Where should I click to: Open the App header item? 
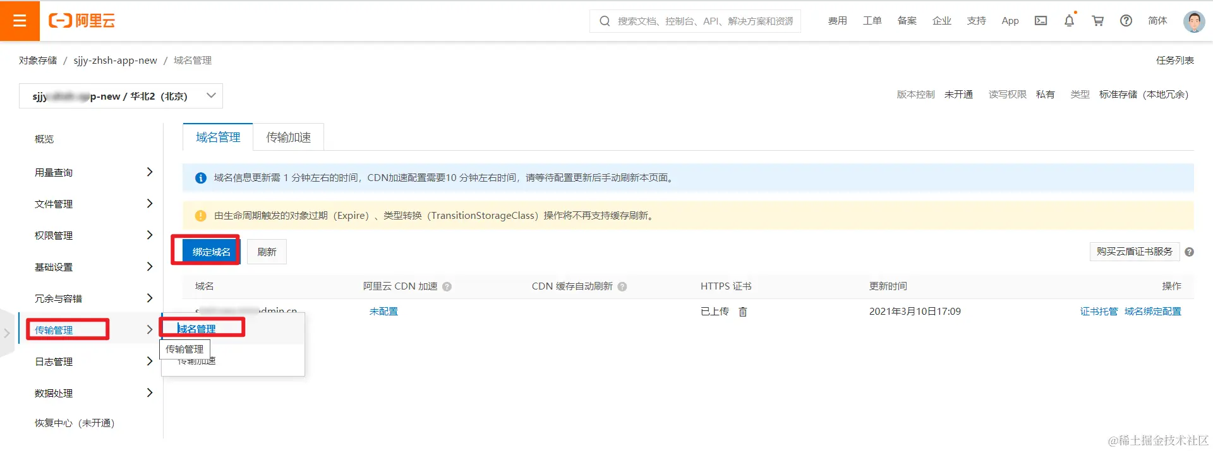point(1010,21)
